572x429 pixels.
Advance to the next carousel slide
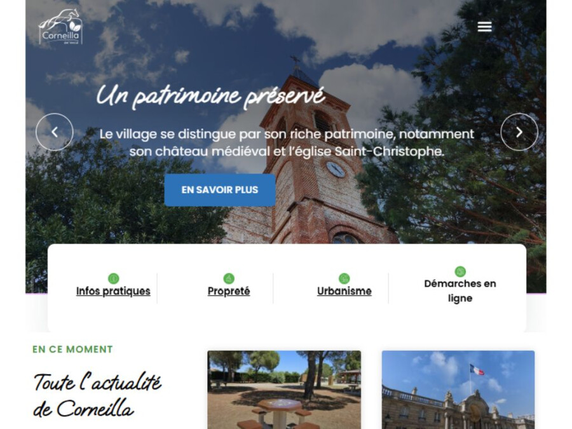(x=519, y=132)
